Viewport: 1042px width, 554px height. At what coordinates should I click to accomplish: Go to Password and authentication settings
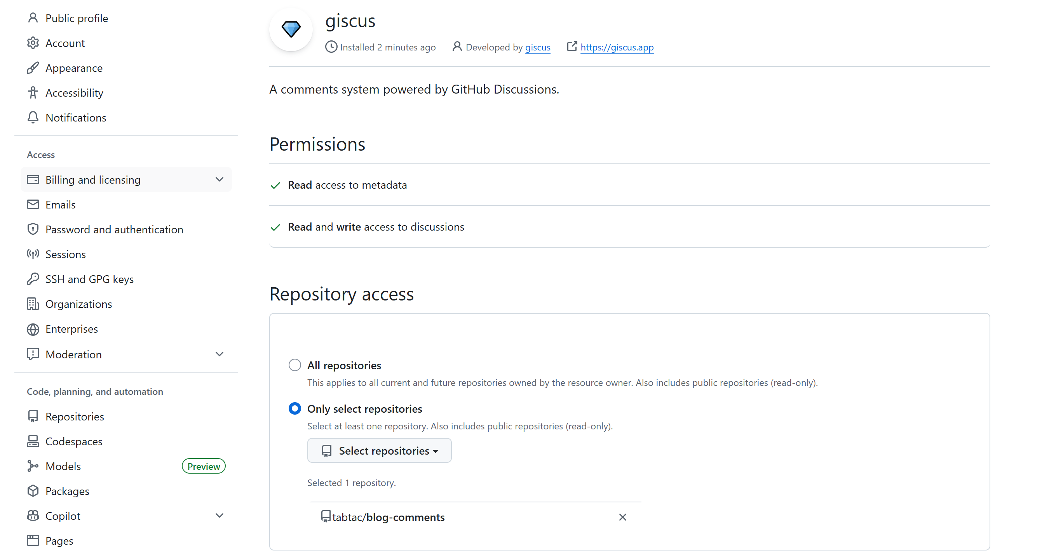click(x=114, y=229)
